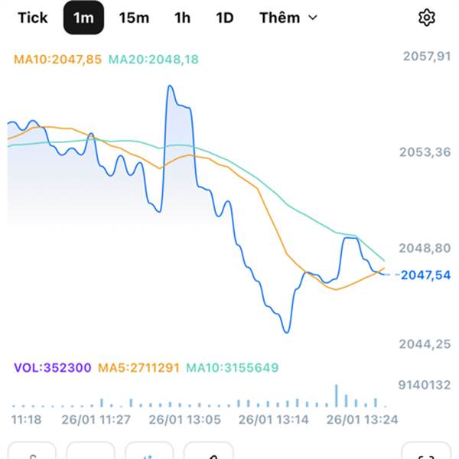Screen dimensions: 459x459
Task: Click the 9140132 volume axis label
Action: click(x=425, y=385)
